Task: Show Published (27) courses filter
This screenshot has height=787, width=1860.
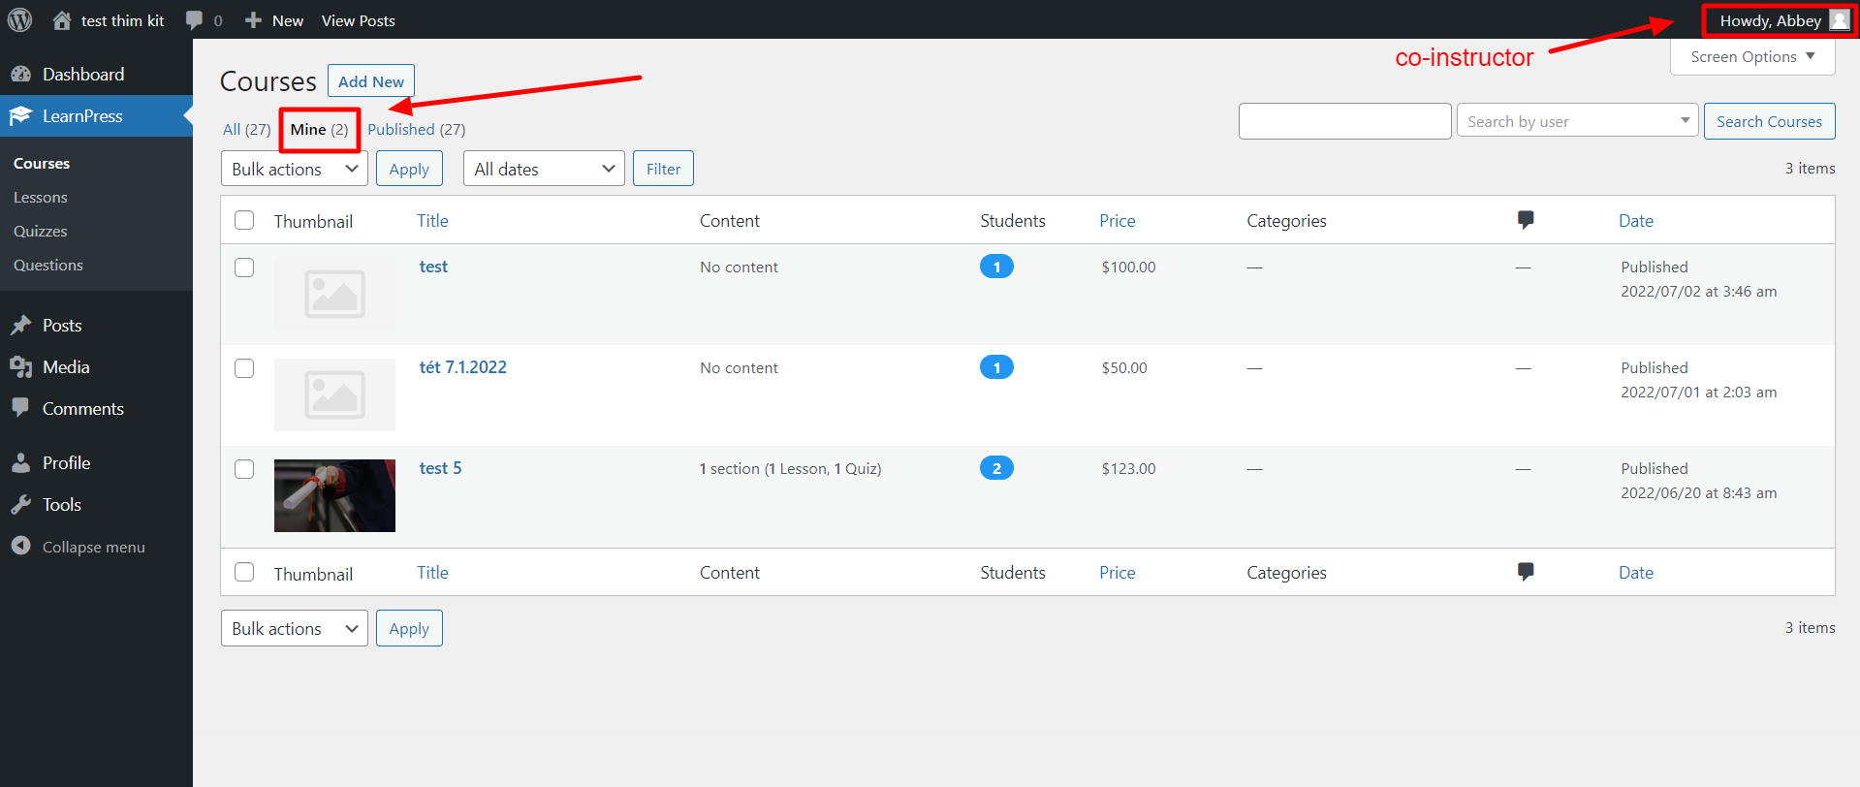Action: (x=416, y=129)
